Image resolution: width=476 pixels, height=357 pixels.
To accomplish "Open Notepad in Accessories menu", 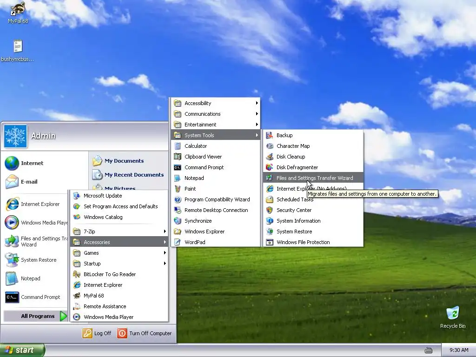I will 216,178.
